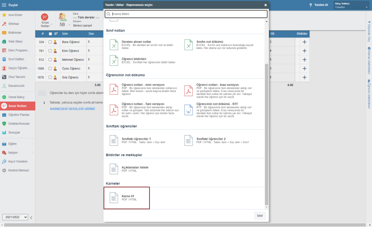Viewport: 372px width, 227px height.
Task: Open Yardım Al help link
Action: click(319, 5)
